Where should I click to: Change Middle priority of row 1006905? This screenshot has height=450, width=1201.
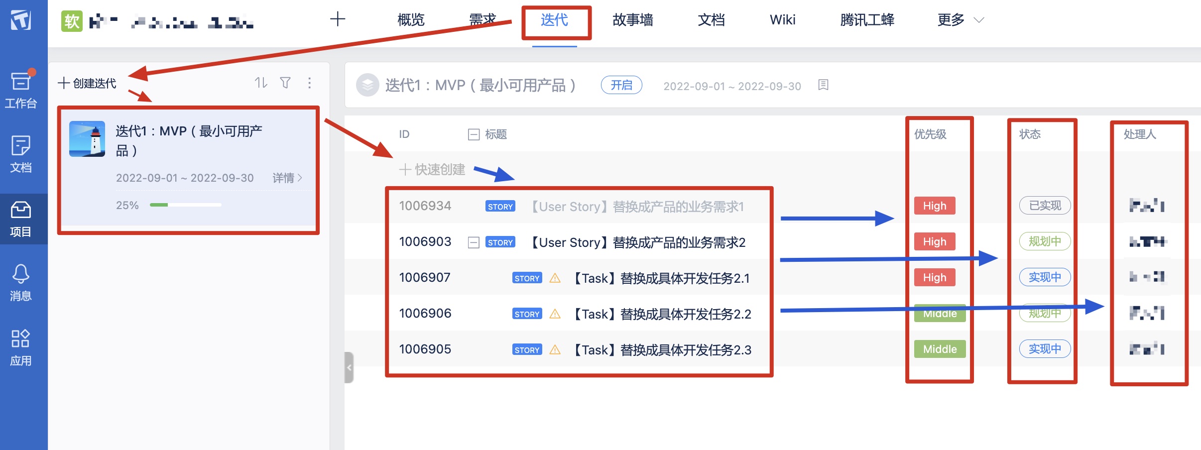940,349
